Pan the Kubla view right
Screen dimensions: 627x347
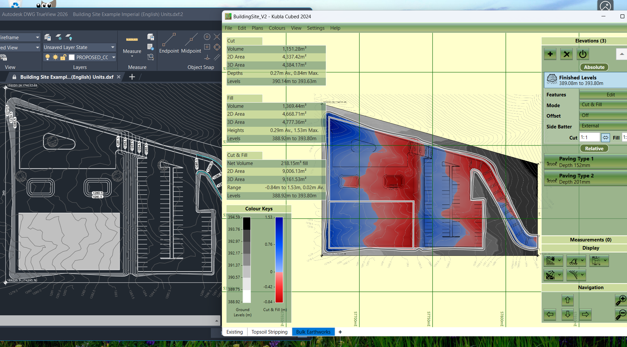[585, 314]
